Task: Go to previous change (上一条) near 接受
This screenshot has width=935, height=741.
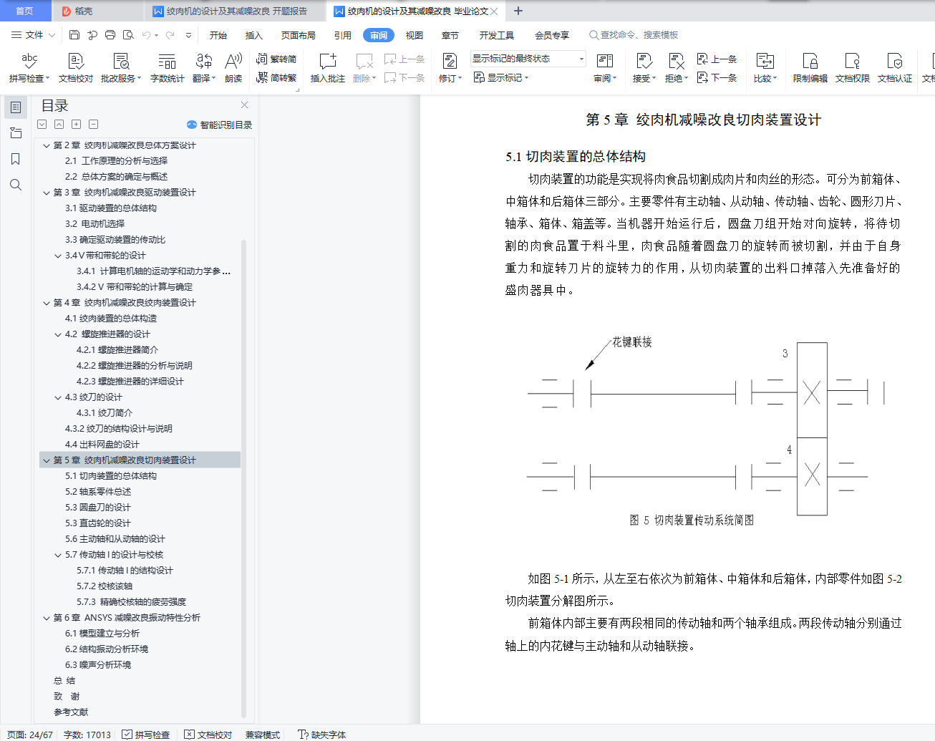Action: point(717,59)
